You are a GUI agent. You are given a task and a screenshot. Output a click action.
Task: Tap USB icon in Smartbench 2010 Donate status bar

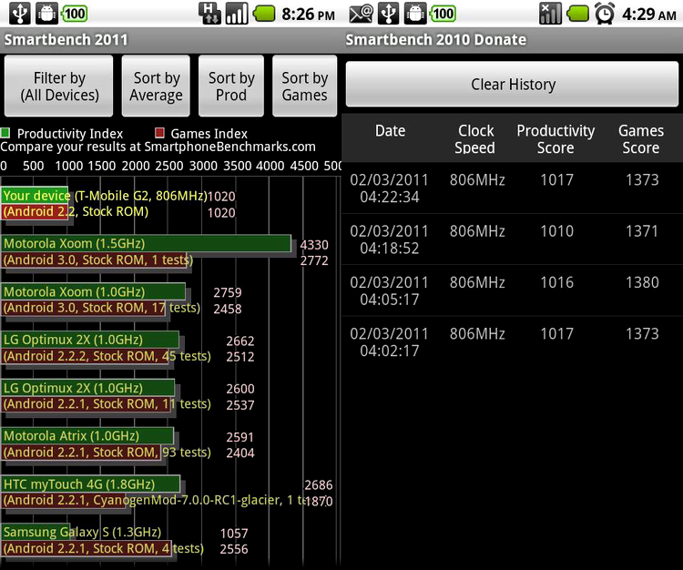389,14
